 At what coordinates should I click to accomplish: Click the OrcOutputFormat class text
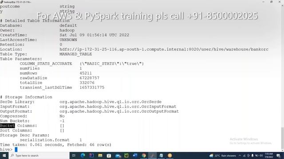pyautogui.click(x=119, y=111)
